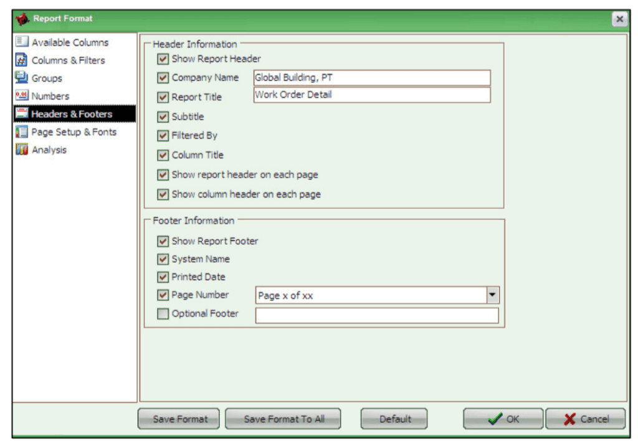Click the Analysis chart icon
638x441 pixels.
pyautogui.click(x=22, y=150)
